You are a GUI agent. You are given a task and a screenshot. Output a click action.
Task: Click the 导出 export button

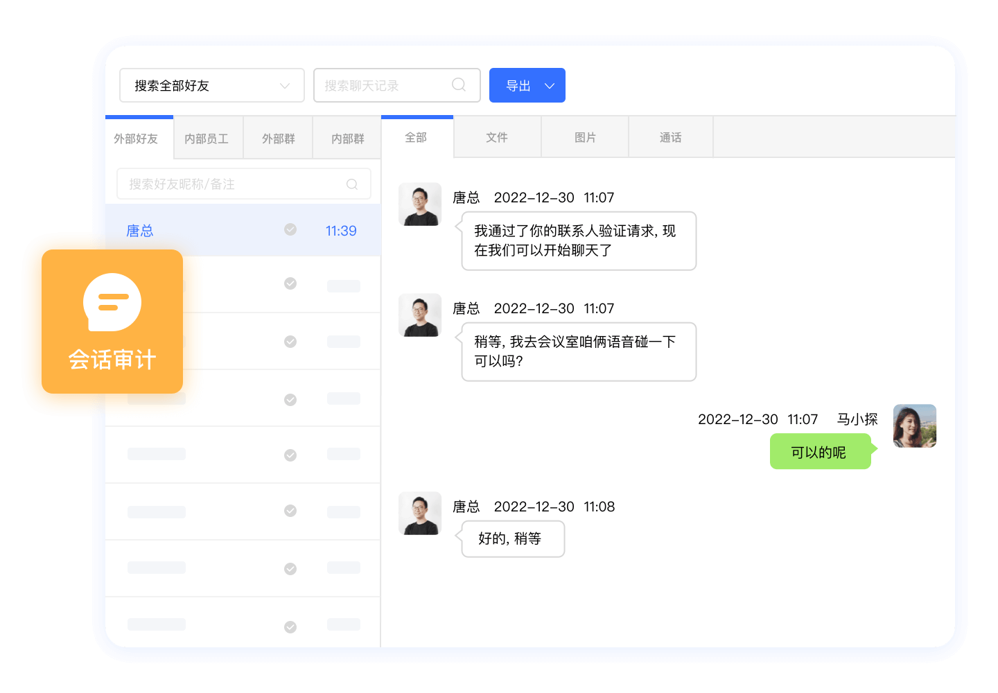point(518,86)
